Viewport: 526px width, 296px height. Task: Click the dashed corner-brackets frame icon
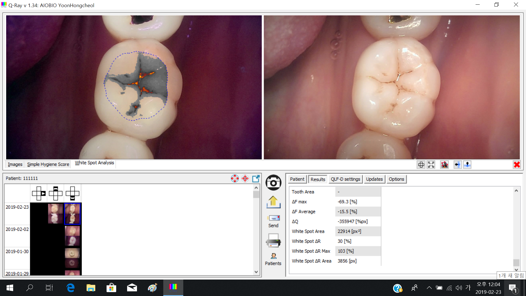431,165
